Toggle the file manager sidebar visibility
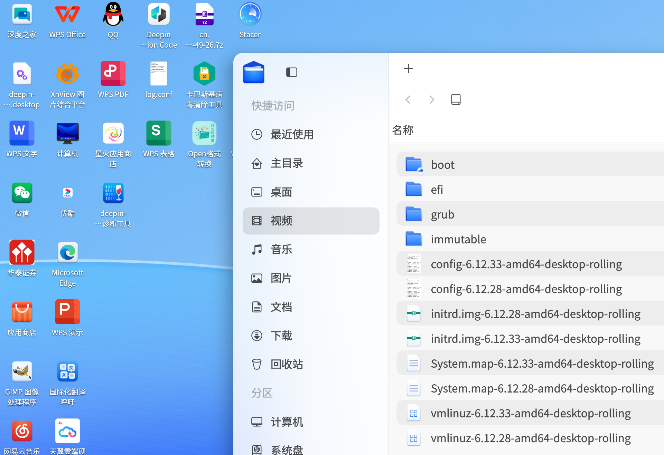Screen dimensions: 664x455 point(292,72)
